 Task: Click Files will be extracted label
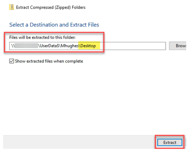(42, 37)
